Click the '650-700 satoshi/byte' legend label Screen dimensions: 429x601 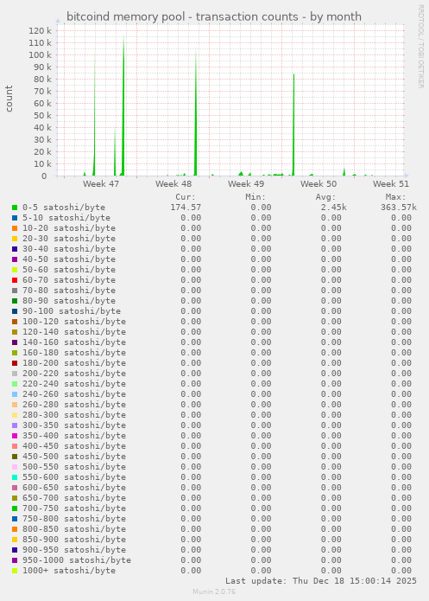74,497
